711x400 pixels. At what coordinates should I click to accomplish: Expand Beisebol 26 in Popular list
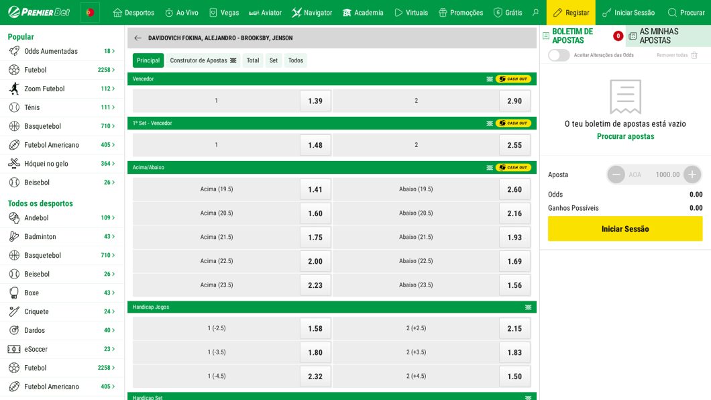(x=113, y=183)
